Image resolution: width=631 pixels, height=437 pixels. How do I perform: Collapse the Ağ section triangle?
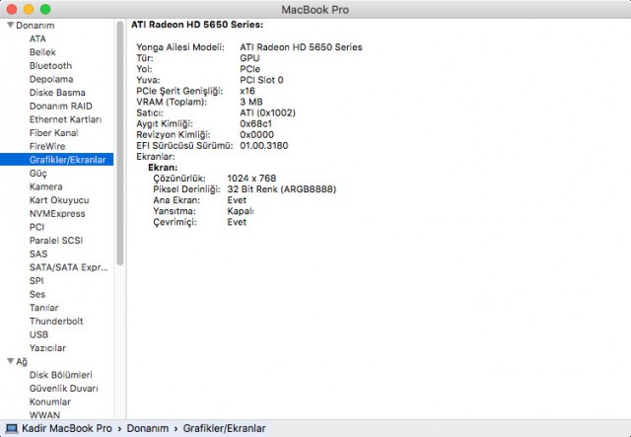(10, 362)
